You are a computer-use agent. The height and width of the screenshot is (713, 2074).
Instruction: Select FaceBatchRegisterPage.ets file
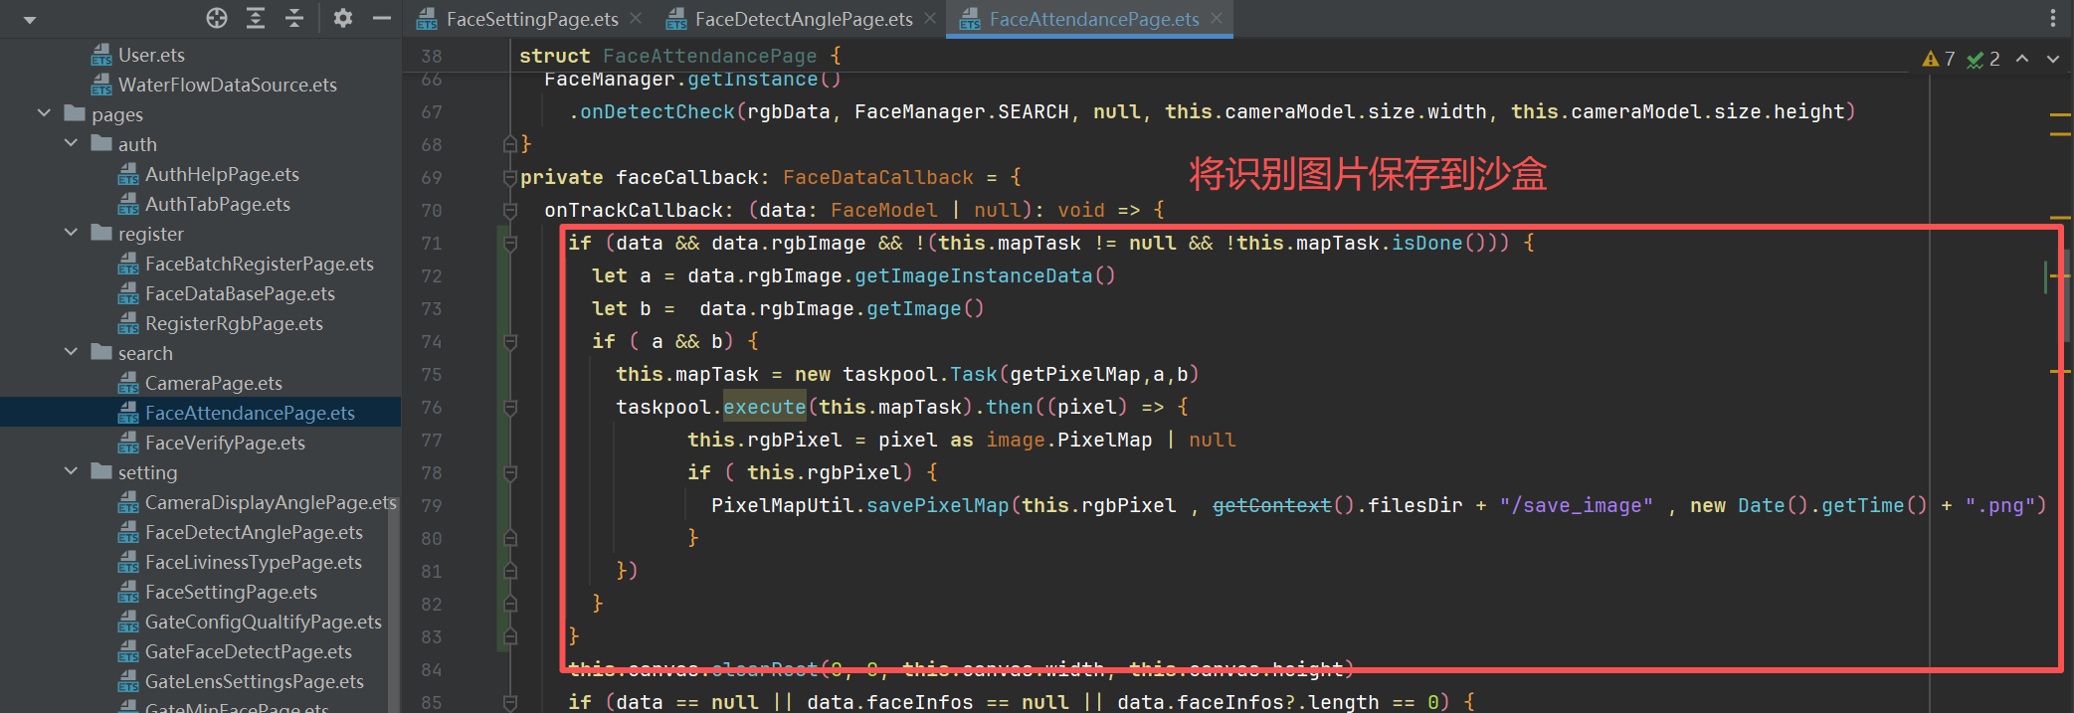[260, 264]
